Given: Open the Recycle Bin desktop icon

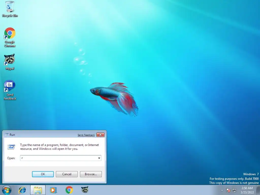Looking at the screenshot, I should 10,9.
